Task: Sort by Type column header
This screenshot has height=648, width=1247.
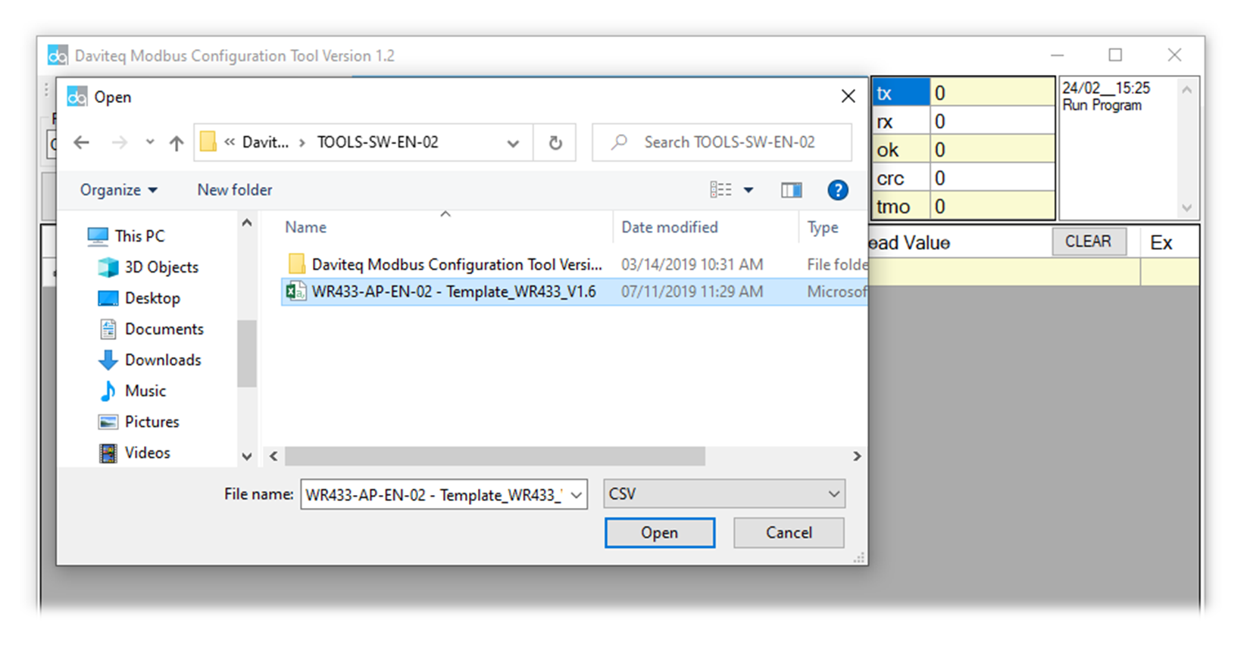Action: [823, 227]
